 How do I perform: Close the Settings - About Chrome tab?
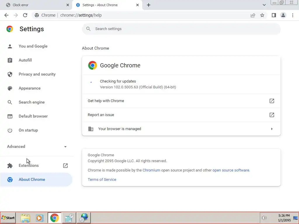click(x=138, y=5)
